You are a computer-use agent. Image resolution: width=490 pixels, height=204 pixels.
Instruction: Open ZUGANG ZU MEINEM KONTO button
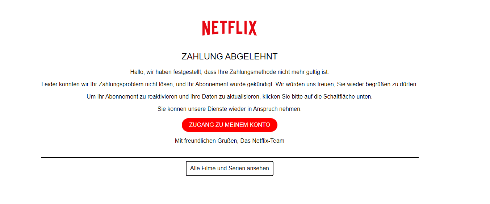pyautogui.click(x=230, y=125)
